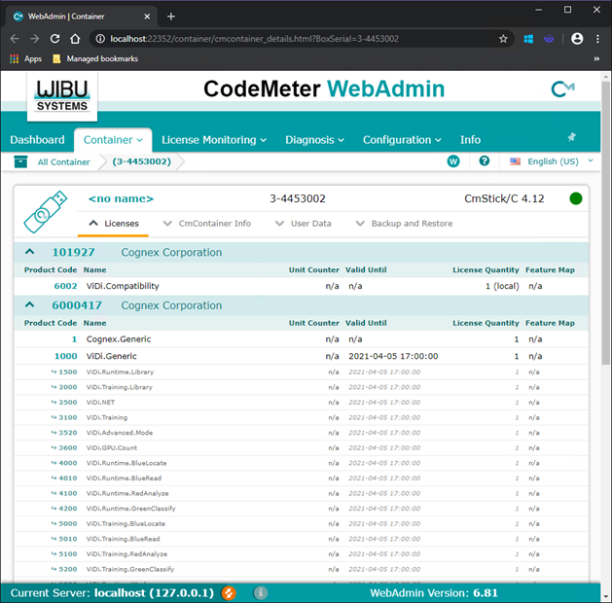Image resolution: width=612 pixels, height=603 pixels.
Task: Open help via question mark icon
Action: coord(484,161)
